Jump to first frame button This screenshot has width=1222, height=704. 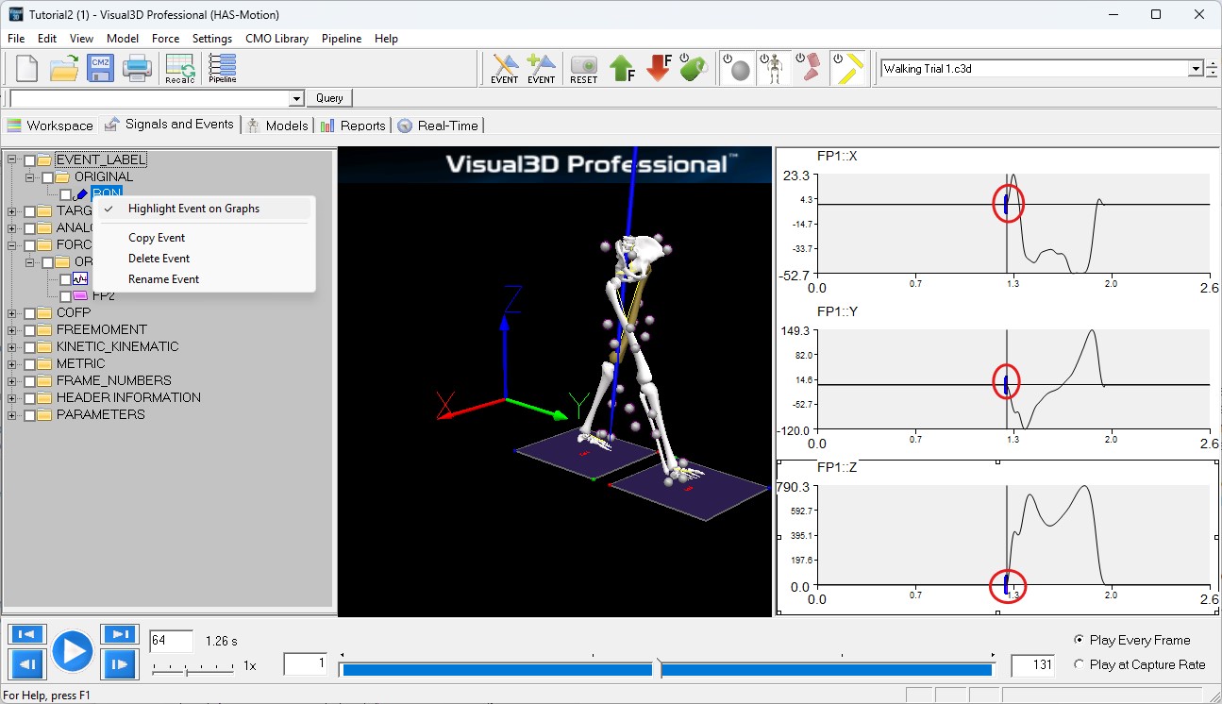pyautogui.click(x=27, y=635)
